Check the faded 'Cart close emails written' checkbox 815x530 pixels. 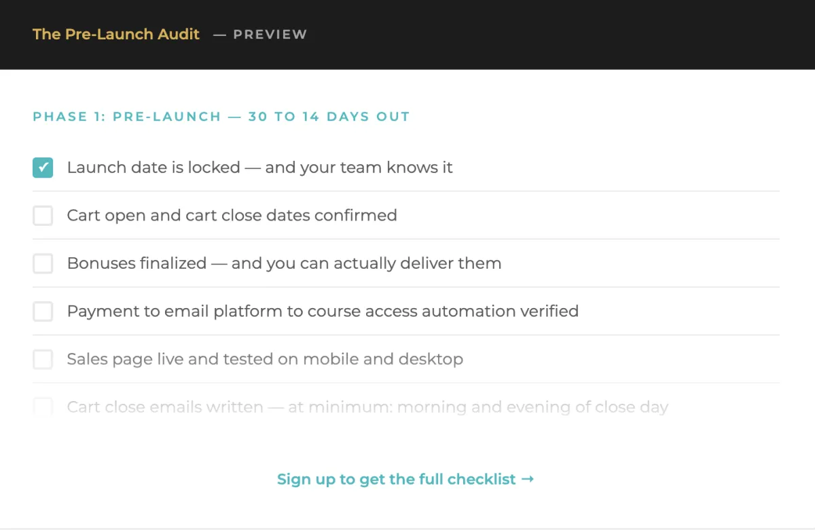pos(43,406)
